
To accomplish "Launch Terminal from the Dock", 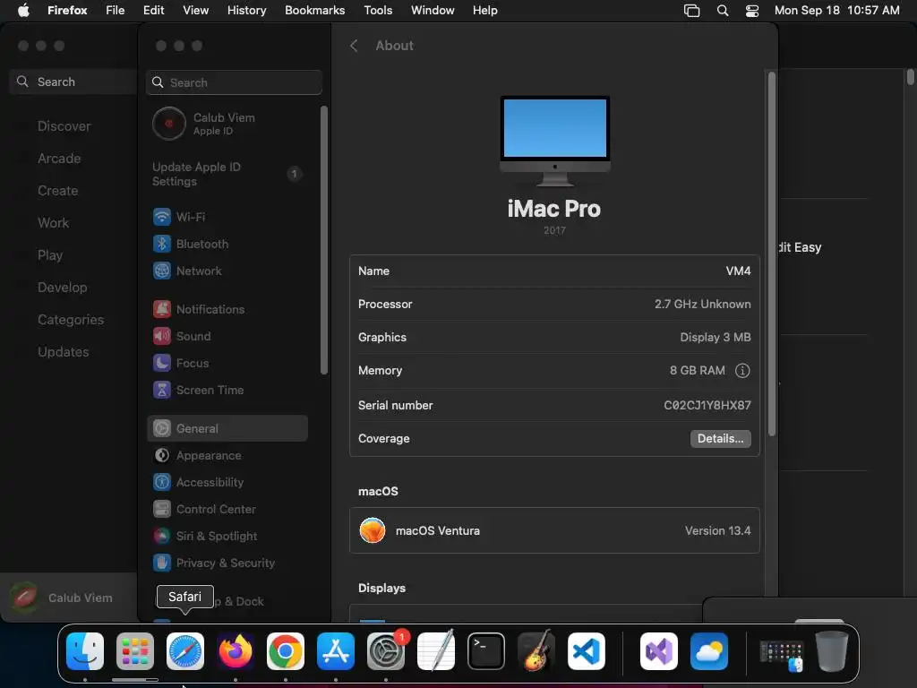I will click(486, 651).
